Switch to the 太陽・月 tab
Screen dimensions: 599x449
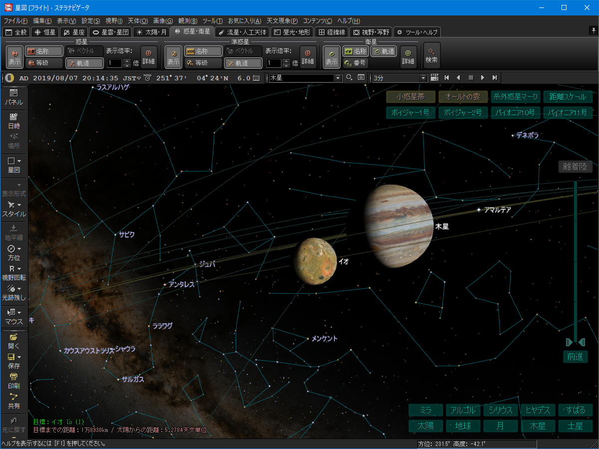(x=152, y=32)
